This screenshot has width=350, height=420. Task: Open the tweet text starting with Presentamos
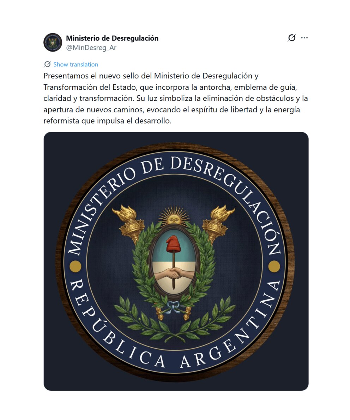176,98
